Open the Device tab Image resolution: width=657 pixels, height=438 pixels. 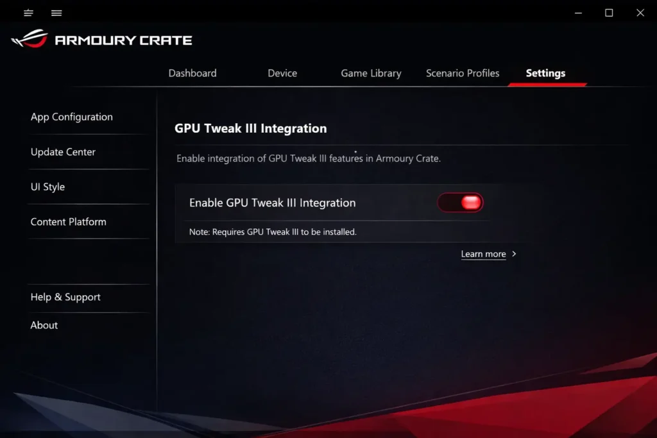282,73
